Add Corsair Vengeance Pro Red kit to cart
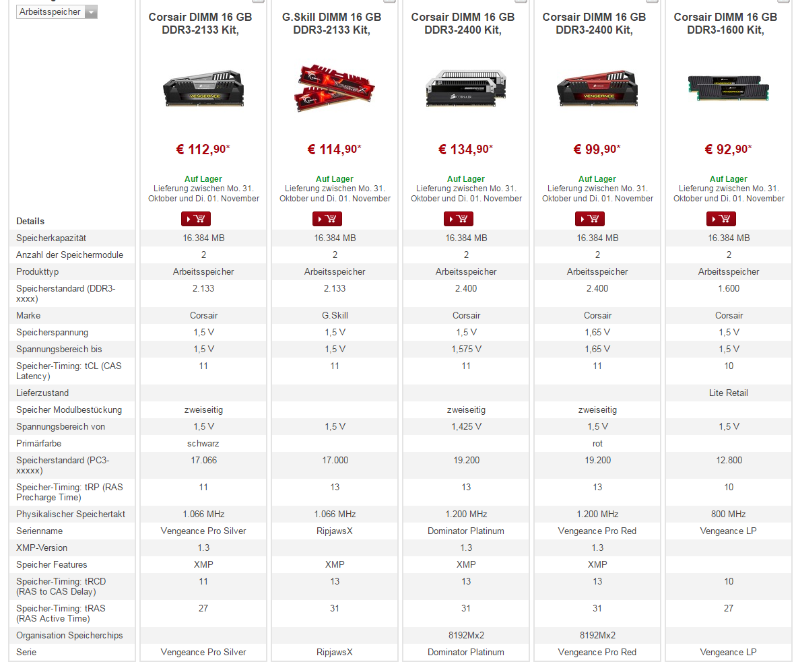 (590, 219)
